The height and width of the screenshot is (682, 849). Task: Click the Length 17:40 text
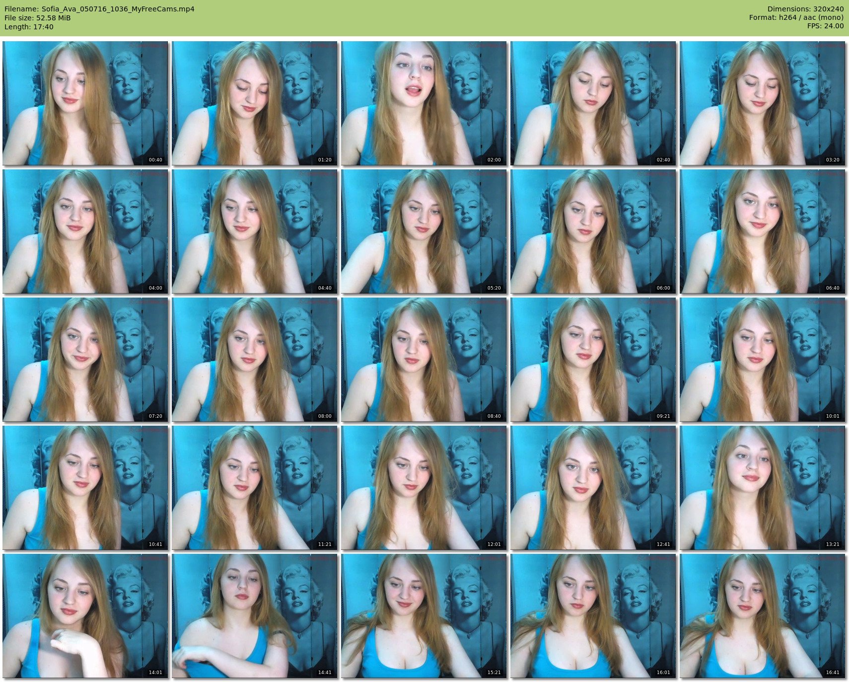coord(29,27)
